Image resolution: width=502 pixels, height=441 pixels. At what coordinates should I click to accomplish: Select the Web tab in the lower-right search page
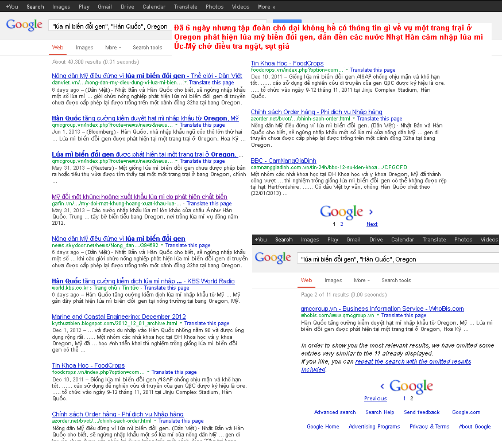point(306,280)
